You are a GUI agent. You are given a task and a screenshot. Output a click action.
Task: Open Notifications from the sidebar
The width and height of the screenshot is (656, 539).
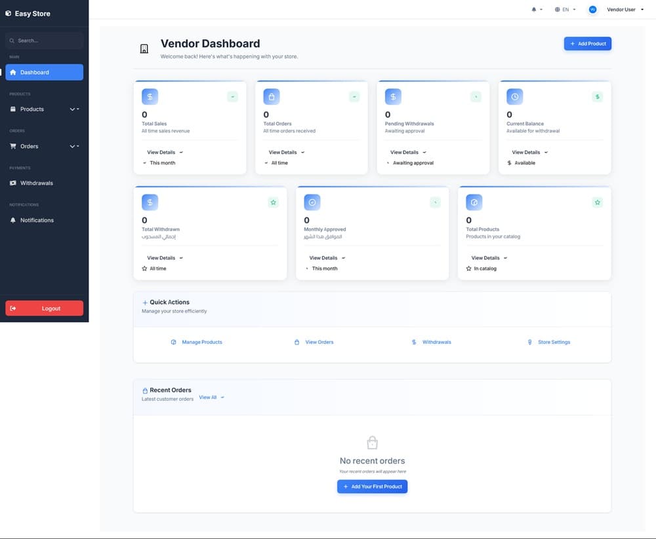pyautogui.click(x=37, y=220)
